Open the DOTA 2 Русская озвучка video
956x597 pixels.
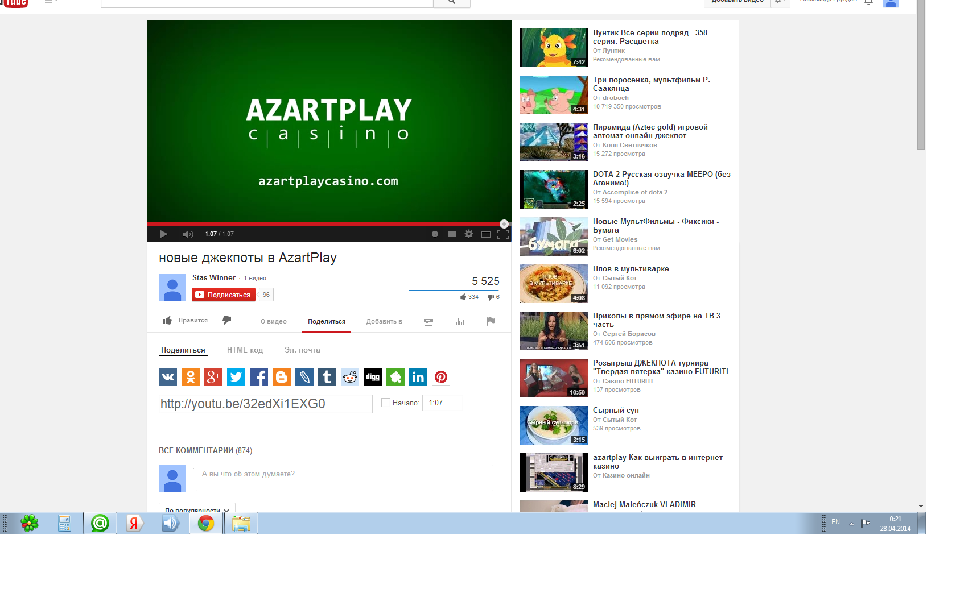click(x=662, y=179)
